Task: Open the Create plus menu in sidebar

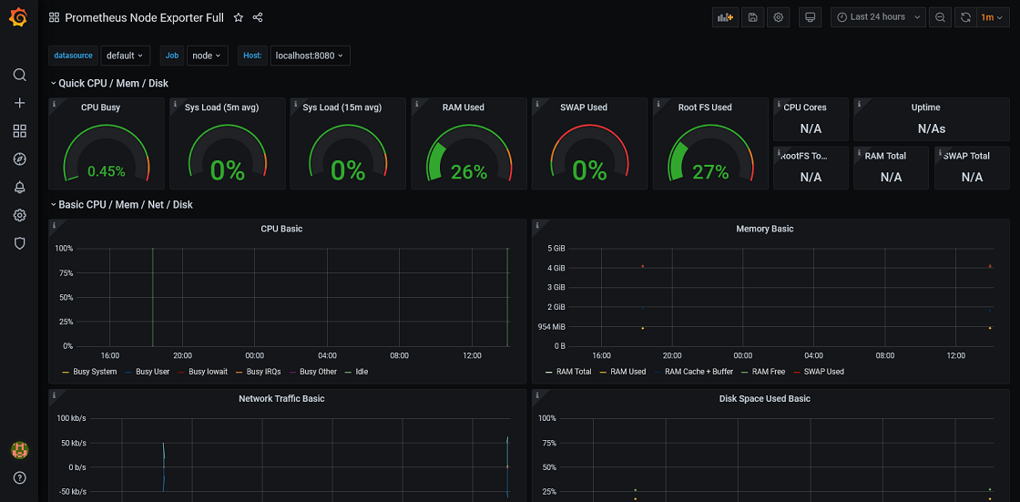Action: point(19,103)
